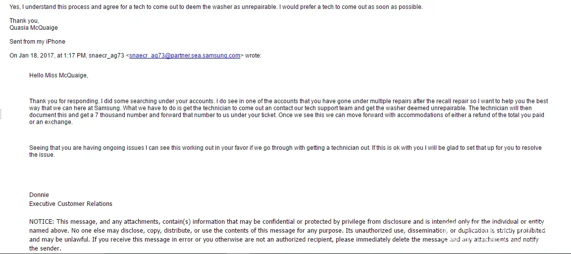Click the "Executive Customer Relations" title line
This screenshot has width=571, height=254.
71,204
